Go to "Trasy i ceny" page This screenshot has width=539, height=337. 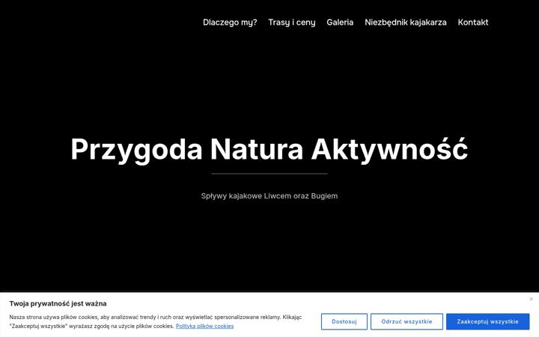point(291,22)
